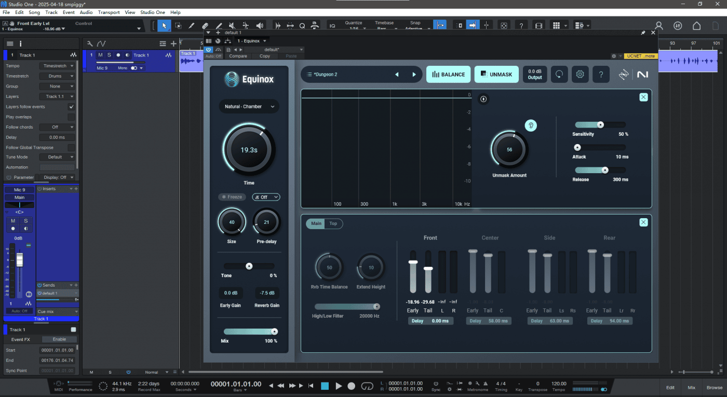Click the Zoom magnifier tool icon
Screen dimensions: 727x397
coord(302,25)
